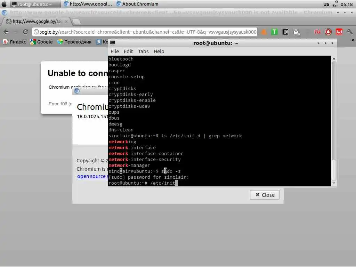Open a new Chromium tab
This screenshot has width=356, height=267.
coord(76,22)
